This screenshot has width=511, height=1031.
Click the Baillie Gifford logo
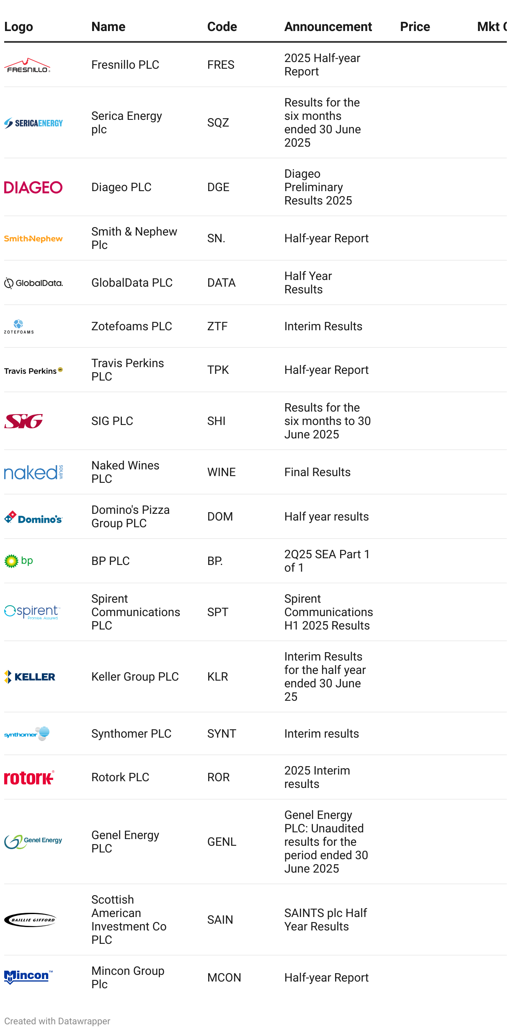click(30, 920)
